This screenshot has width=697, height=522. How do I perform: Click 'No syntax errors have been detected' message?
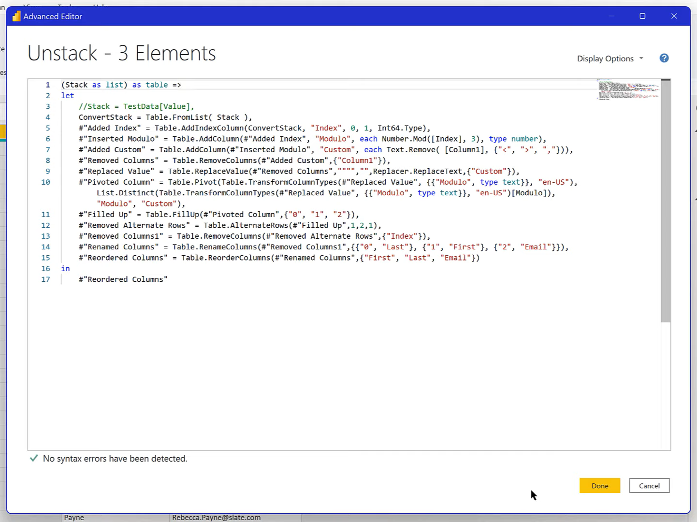click(x=115, y=458)
